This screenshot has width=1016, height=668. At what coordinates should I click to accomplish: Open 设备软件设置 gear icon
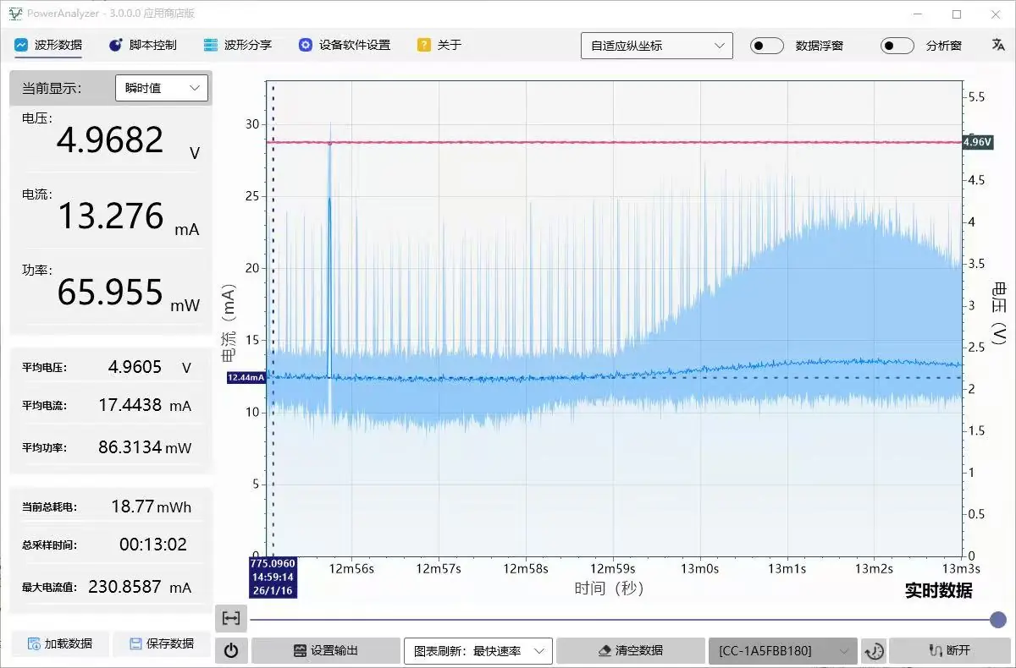click(x=305, y=45)
